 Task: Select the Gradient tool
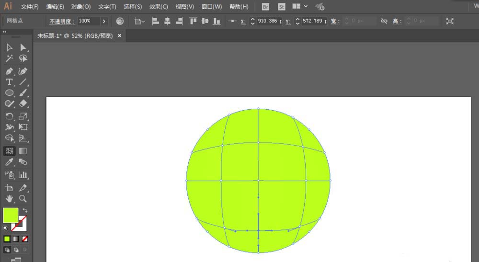23,151
